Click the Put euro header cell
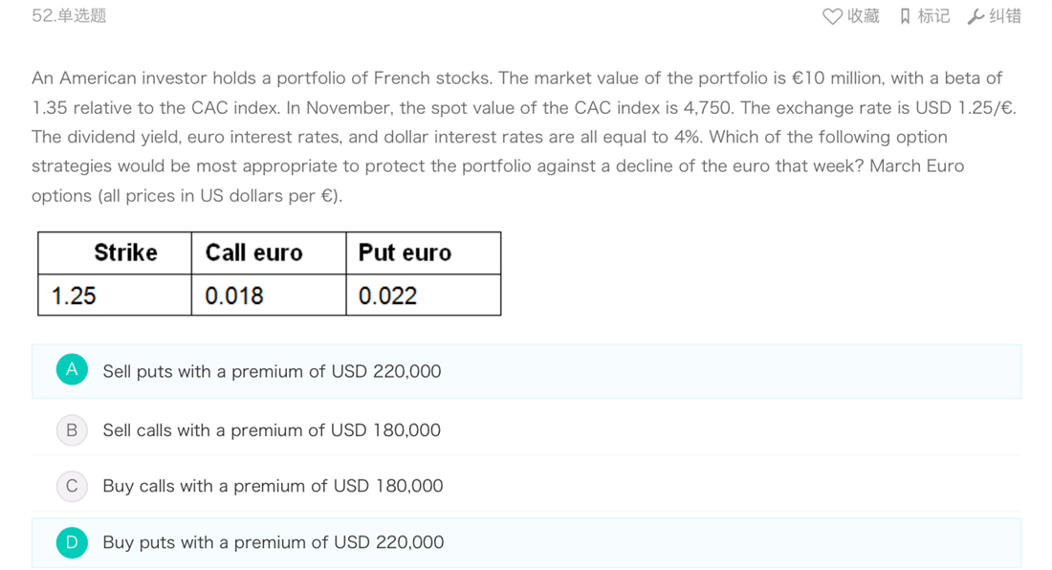Viewport: 1052px width, 570px height. tap(424, 252)
